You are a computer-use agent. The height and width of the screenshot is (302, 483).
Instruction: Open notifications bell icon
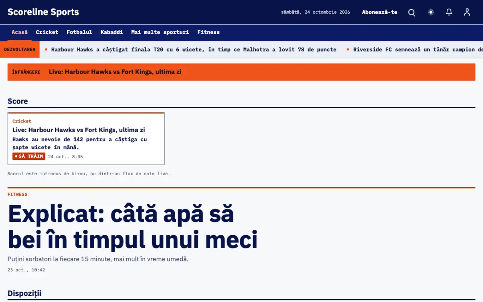pyautogui.click(x=449, y=12)
